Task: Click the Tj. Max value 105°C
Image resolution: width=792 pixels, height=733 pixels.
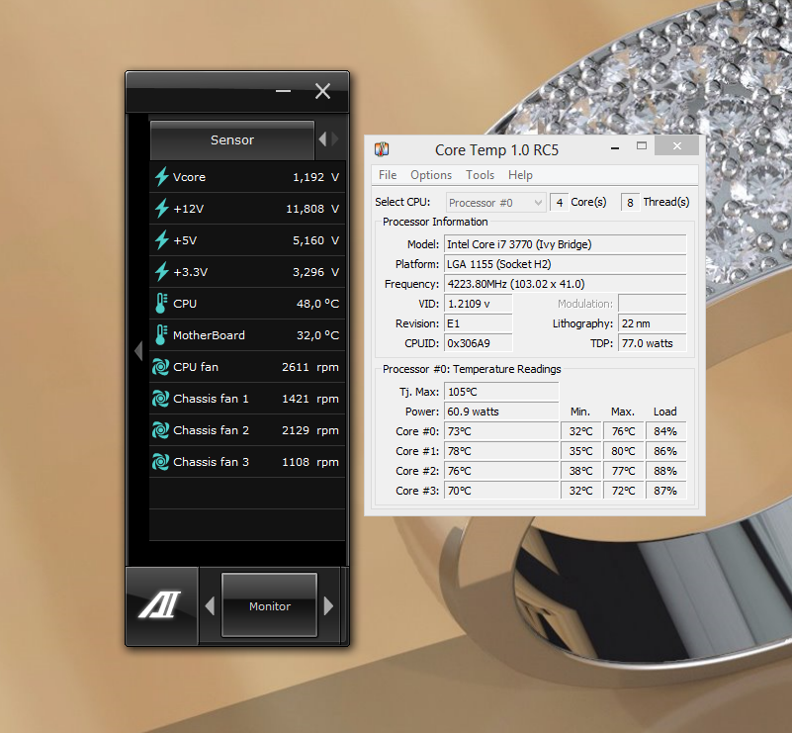Action: (501, 392)
